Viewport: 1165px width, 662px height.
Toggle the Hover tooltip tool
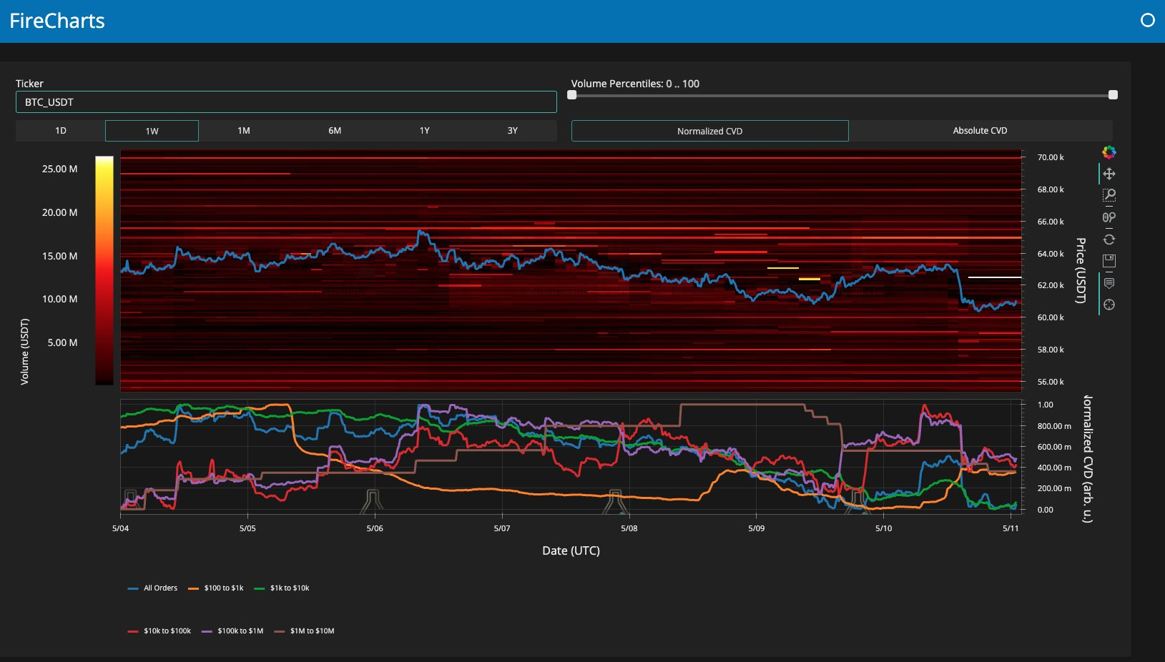(1109, 283)
